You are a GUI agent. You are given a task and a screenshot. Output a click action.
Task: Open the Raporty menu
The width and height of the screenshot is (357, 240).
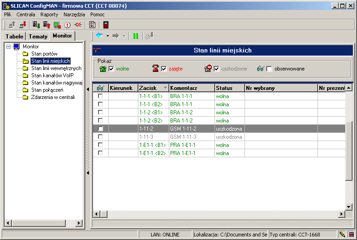[49, 14]
